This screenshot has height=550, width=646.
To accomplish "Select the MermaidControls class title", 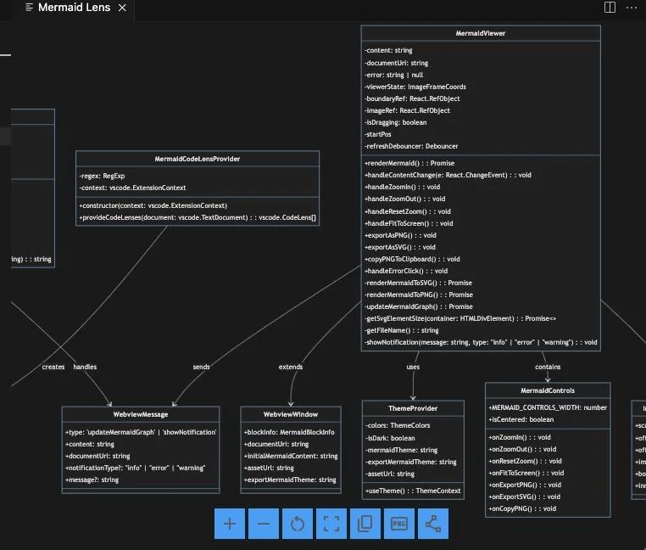I will pyautogui.click(x=548, y=390).
